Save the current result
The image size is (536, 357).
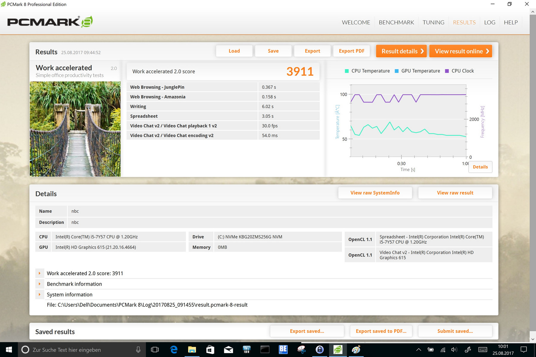[273, 51]
